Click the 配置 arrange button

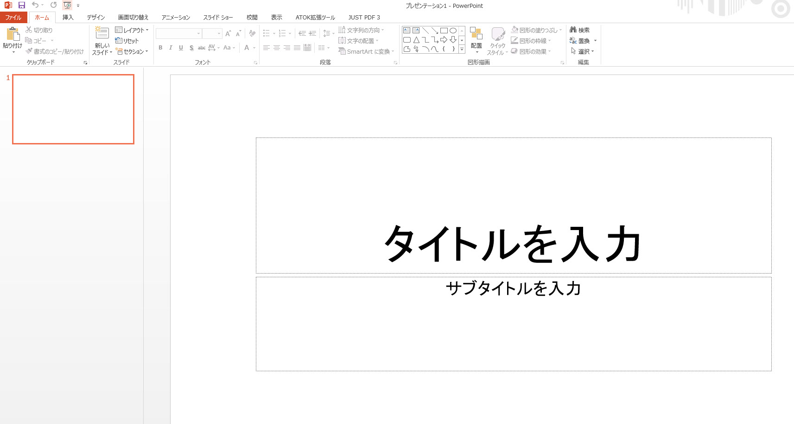(476, 38)
